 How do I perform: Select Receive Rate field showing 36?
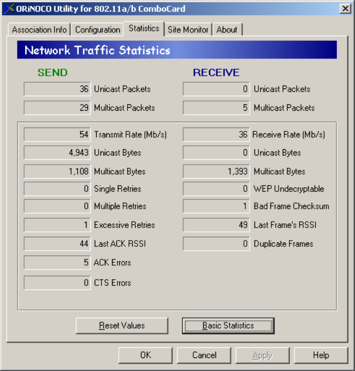click(216, 134)
